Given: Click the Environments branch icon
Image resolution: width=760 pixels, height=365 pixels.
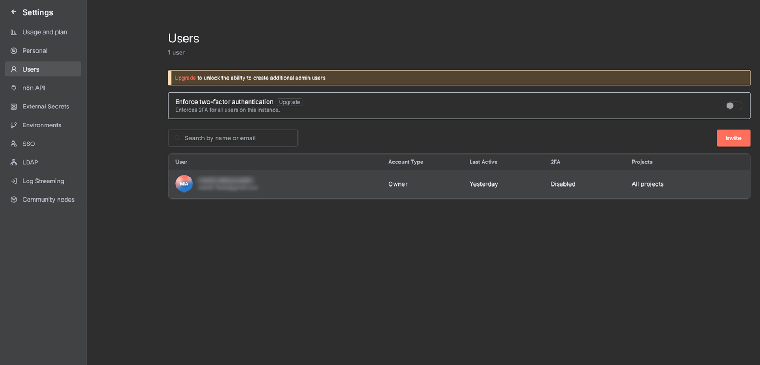Looking at the screenshot, I should coord(14,125).
